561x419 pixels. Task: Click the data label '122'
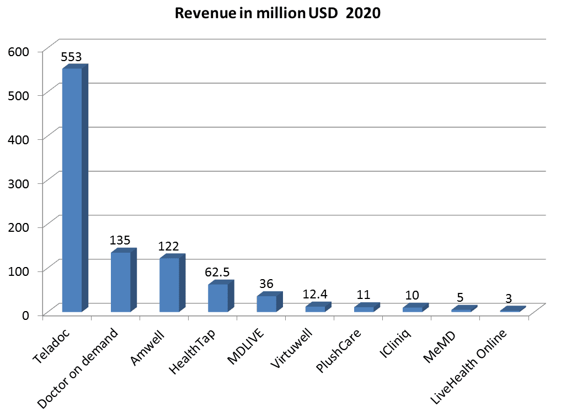[x=168, y=246]
